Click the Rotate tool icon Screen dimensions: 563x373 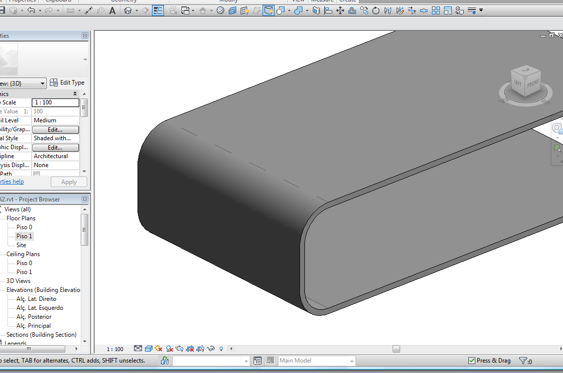tap(376, 10)
